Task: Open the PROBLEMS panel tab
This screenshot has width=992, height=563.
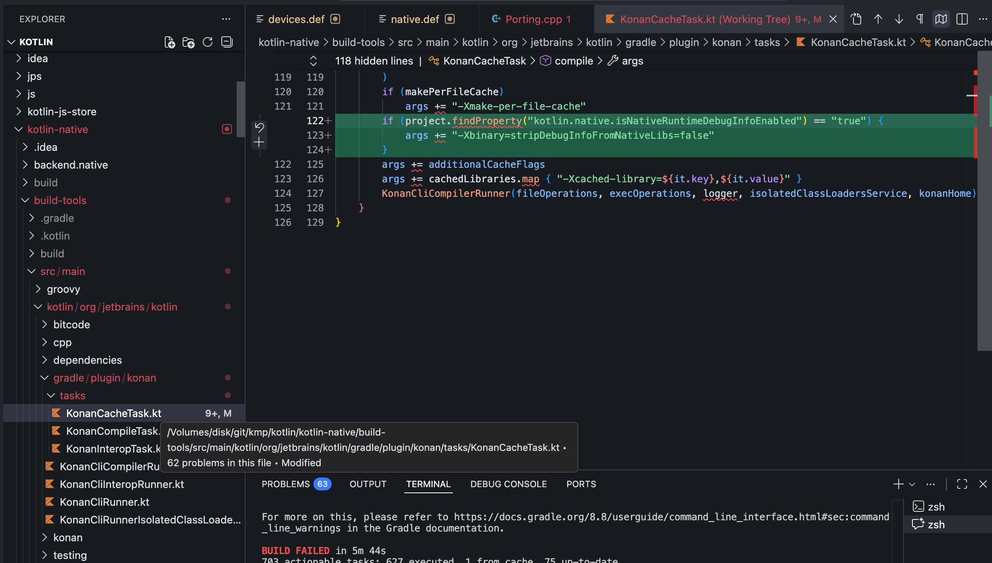Action: point(286,484)
